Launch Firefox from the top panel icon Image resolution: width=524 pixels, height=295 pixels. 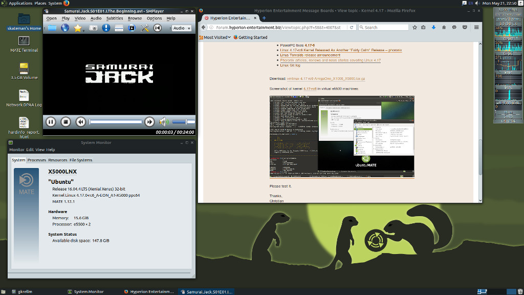pos(66,4)
